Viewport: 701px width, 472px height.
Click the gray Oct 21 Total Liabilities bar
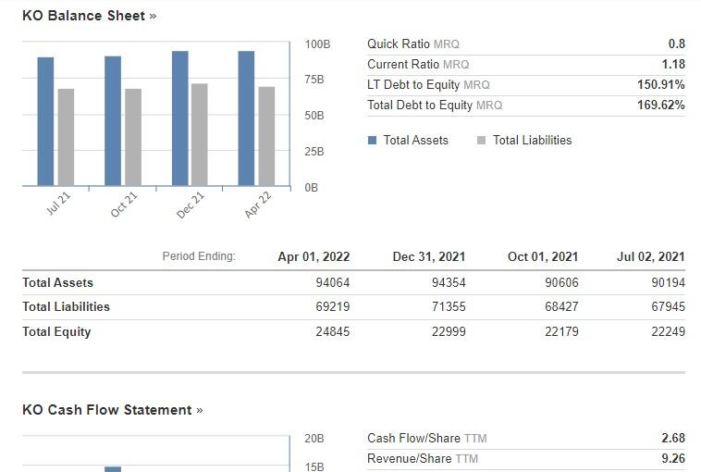[133, 137]
